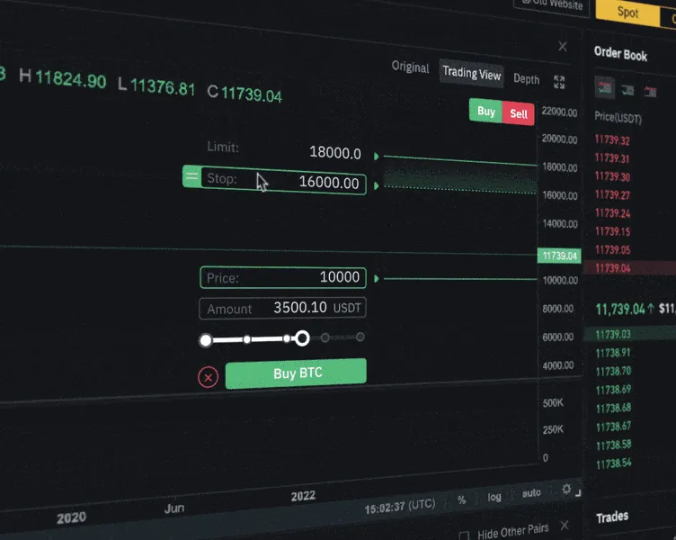Click ask price 11739.31 in order book

pos(612,158)
